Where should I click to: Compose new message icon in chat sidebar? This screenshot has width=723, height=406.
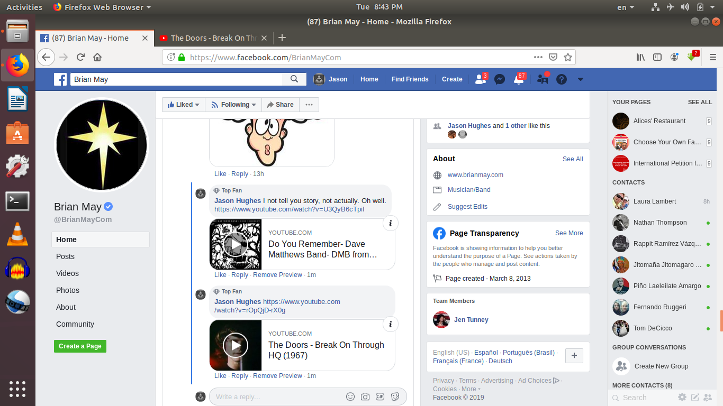(695, 397)
